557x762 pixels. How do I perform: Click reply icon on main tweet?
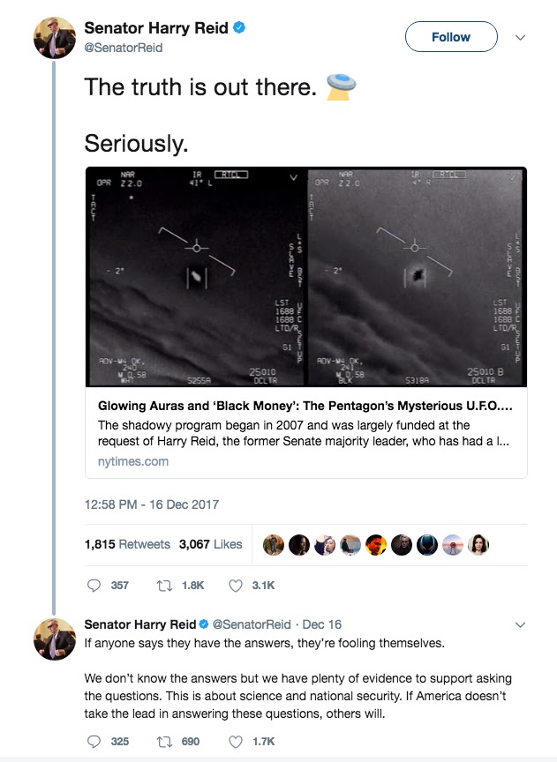pos(94,585)
